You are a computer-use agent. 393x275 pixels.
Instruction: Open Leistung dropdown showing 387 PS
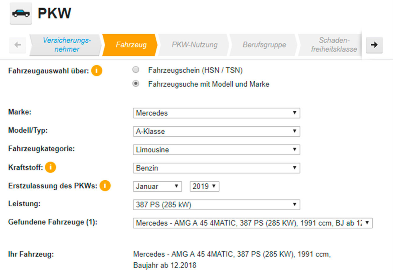217,204
